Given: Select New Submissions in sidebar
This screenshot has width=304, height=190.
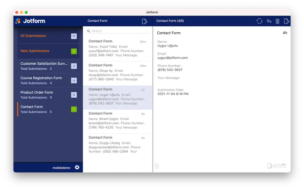Looking at the screenshot, I should click(x=48, y=51).
